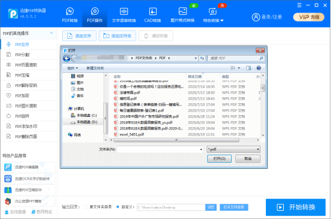The height and width of the screenshot is (219, 331).
Task: Select 图片 in the navigation pane
Action: click(x=78, y=82)
